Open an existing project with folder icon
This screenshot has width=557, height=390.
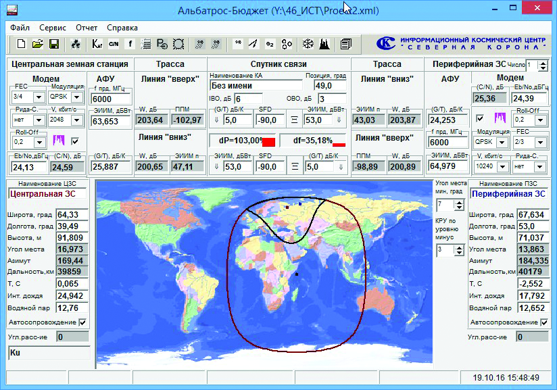click(x=38, y=44)
